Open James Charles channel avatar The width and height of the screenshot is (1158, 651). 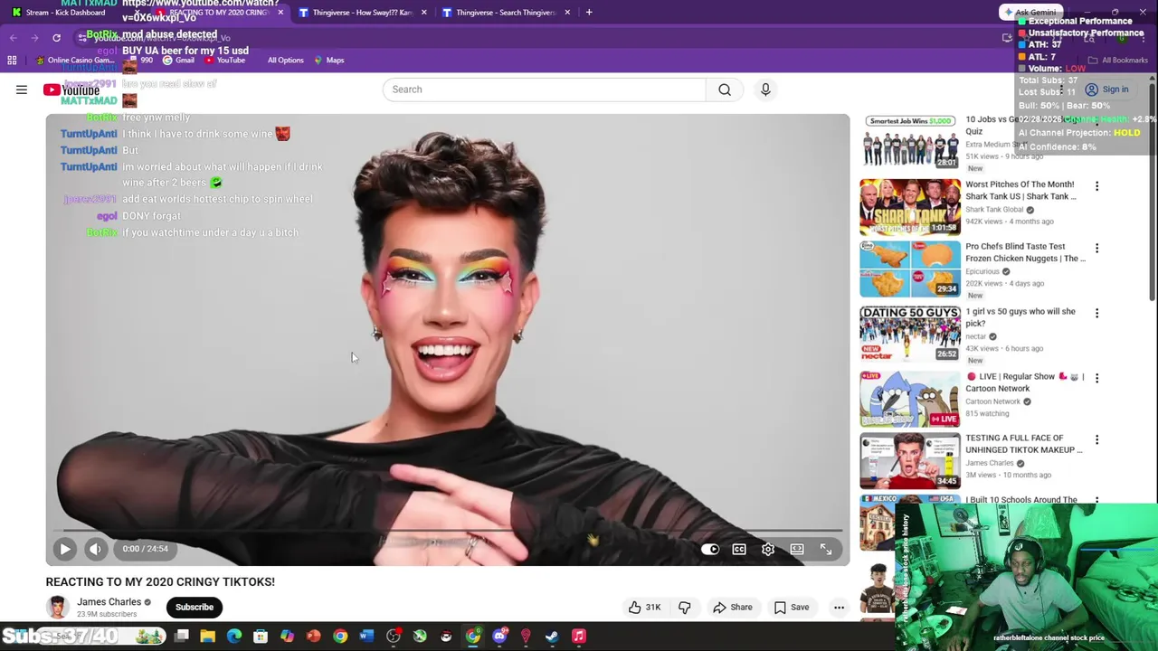click(x=58, y=608)
